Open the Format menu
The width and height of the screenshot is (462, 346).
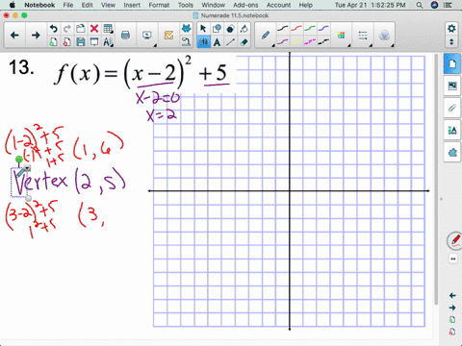click(159, 5)
